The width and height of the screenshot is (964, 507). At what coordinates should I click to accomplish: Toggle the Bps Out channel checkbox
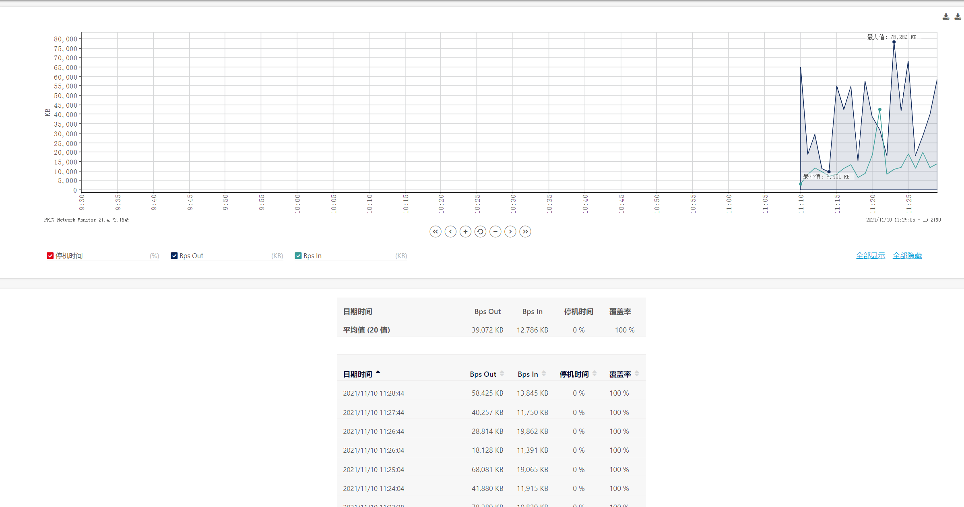click(174, 256)
